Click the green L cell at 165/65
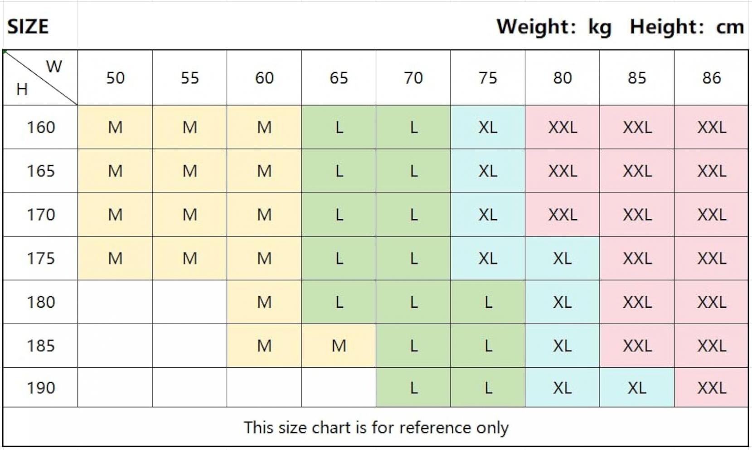752x450 pixels. (339, 171)
